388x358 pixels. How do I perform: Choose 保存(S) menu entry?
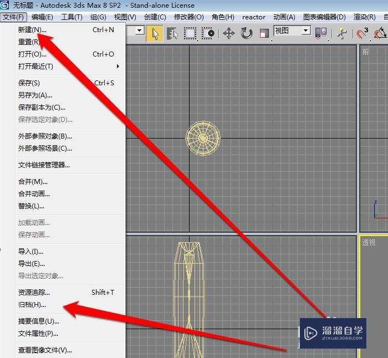pos(70,83)
